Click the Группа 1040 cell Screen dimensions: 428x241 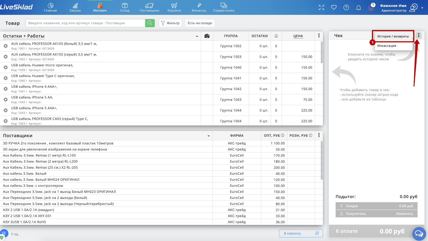pyautogui.click(x=231, y=67)
